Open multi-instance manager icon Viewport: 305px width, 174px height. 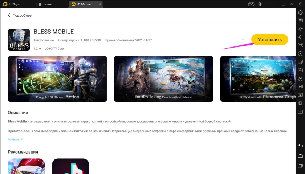(x=300, y=62)
